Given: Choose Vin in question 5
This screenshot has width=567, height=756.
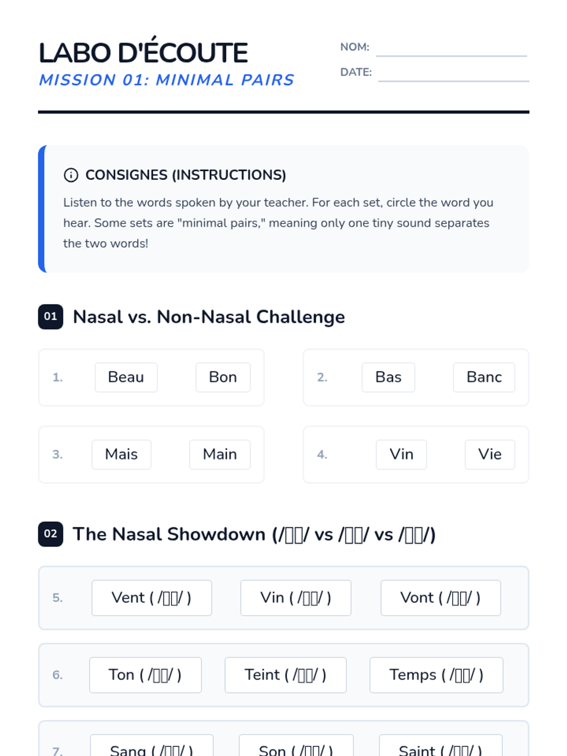Looking at the screenshot, I should (296, 598).
